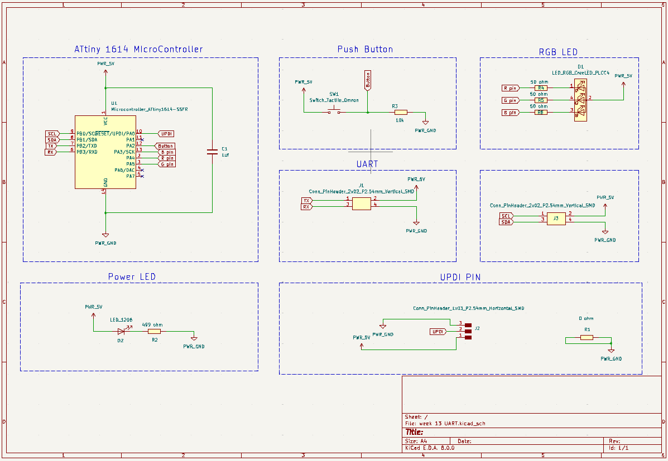The width and height of the screenshot is (668, 461).
Task: Select the SW1 tactile switch symbol
Action: pyautogui.click(x=334, y=112)
